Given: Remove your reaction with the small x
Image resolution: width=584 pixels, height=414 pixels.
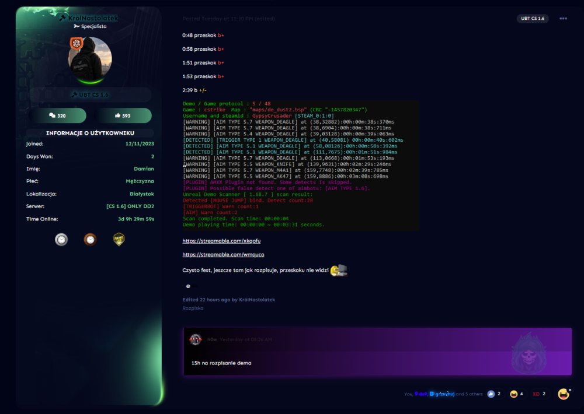Looking at the screenshot, I should point(570,390).
